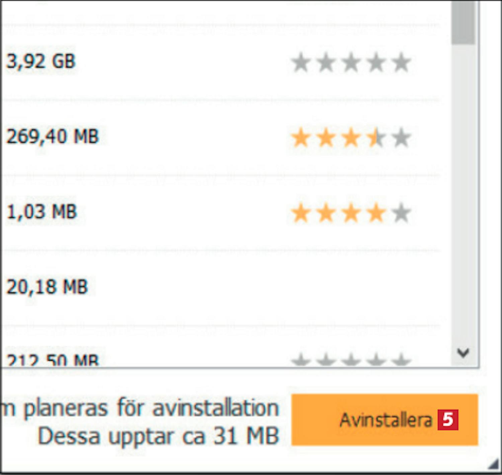Give the 3,92 GB program five stars
502x475 pixels.
pyautogui.click(x=401, y=63)
